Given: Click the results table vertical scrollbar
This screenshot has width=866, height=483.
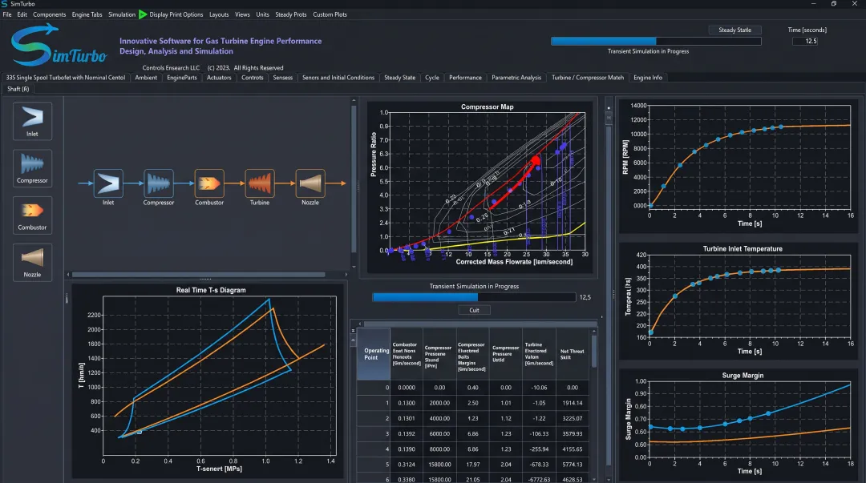Looking at the screenshot, I should 594,351.
